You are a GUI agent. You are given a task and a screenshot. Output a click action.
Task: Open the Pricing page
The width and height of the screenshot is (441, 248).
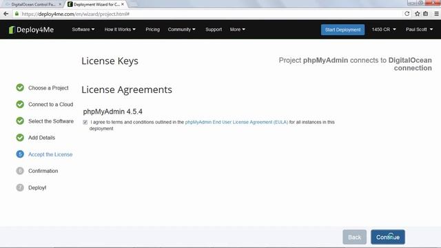pyautogui.click(x=152, y=30)
